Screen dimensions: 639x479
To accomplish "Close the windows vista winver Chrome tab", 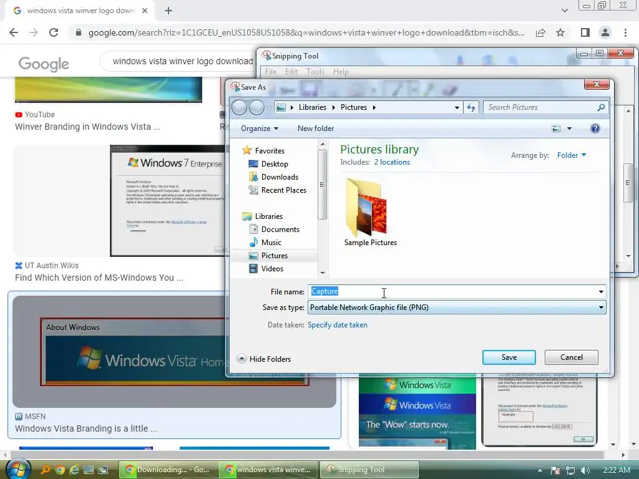I will [x=145, y=11].
